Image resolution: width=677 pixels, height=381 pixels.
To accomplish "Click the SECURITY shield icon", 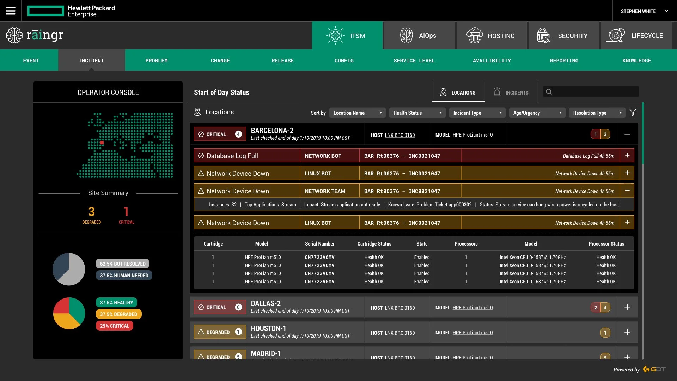I will click(543, 35).
